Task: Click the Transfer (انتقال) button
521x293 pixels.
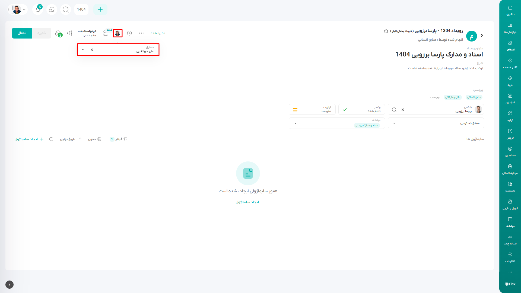Action: (x=22, y=33)
